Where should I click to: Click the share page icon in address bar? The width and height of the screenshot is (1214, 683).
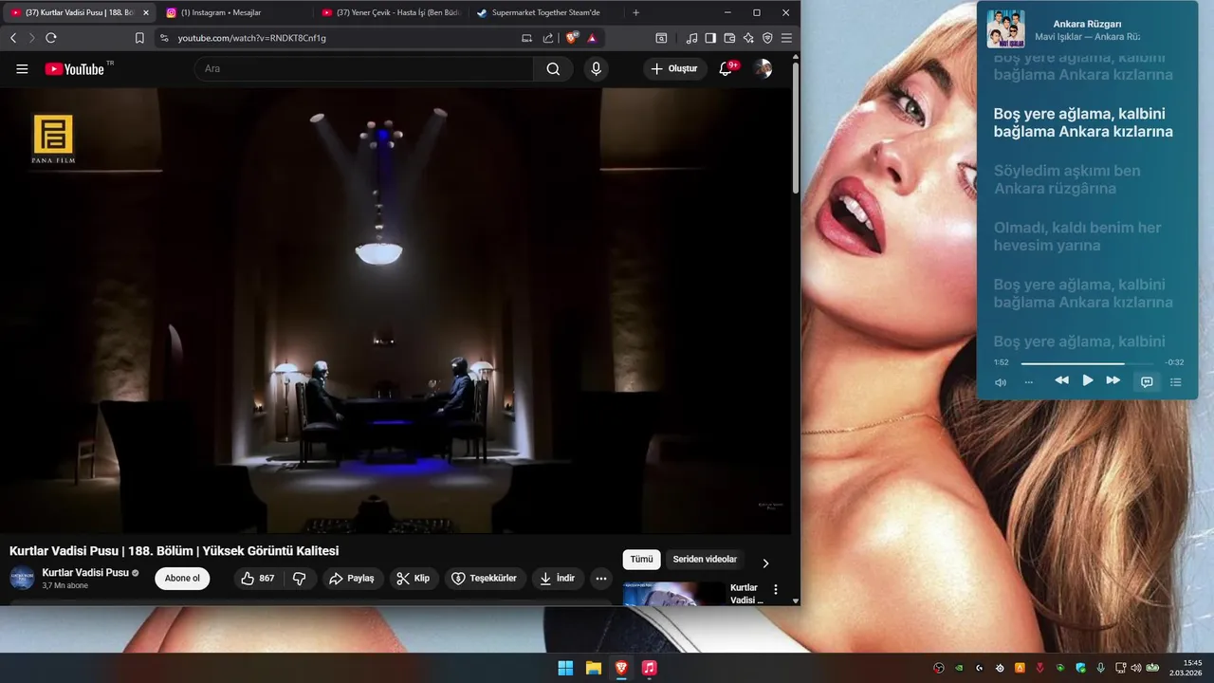(548, 38)
